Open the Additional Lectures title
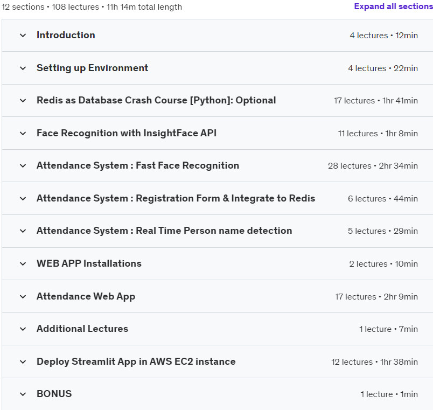The image size is (433, 410). [x=82, y=329]
